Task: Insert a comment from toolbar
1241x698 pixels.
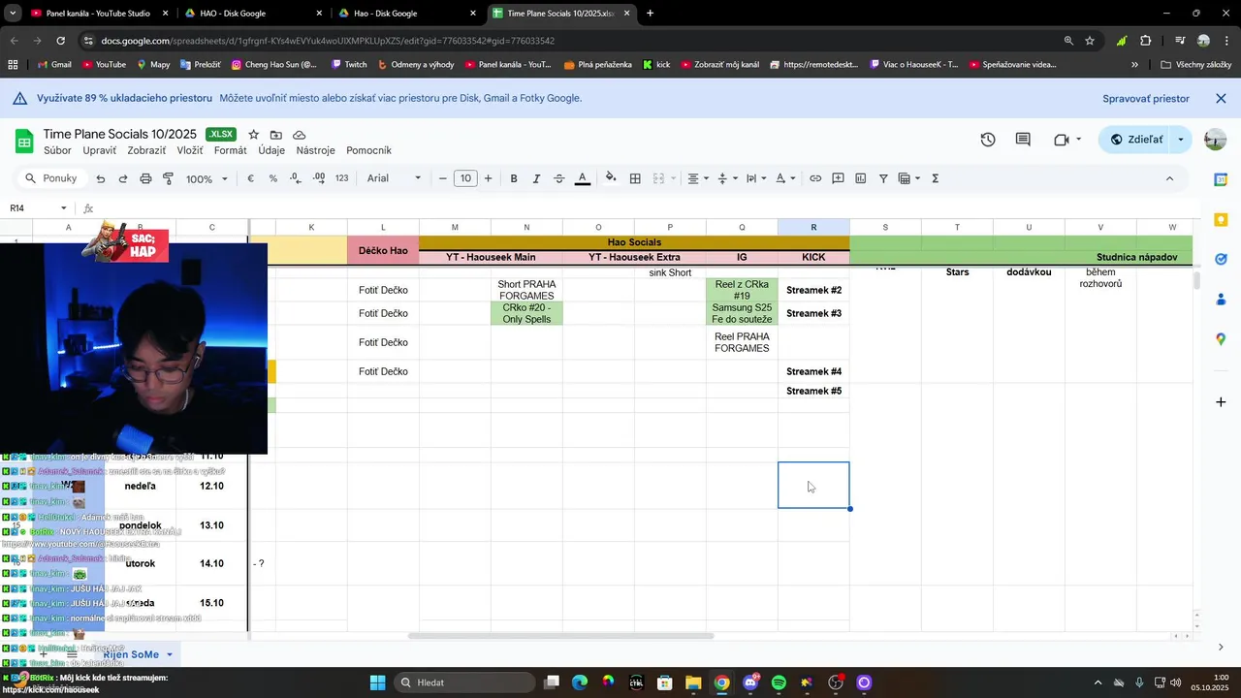Action: click(838, 178)
